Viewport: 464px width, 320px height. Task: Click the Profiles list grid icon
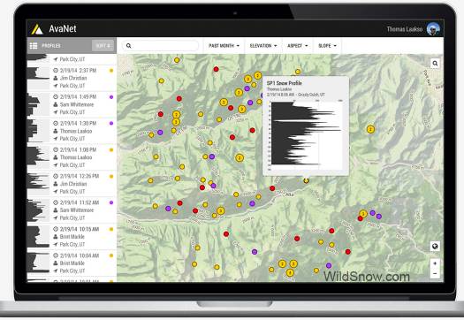click(34, 46)
